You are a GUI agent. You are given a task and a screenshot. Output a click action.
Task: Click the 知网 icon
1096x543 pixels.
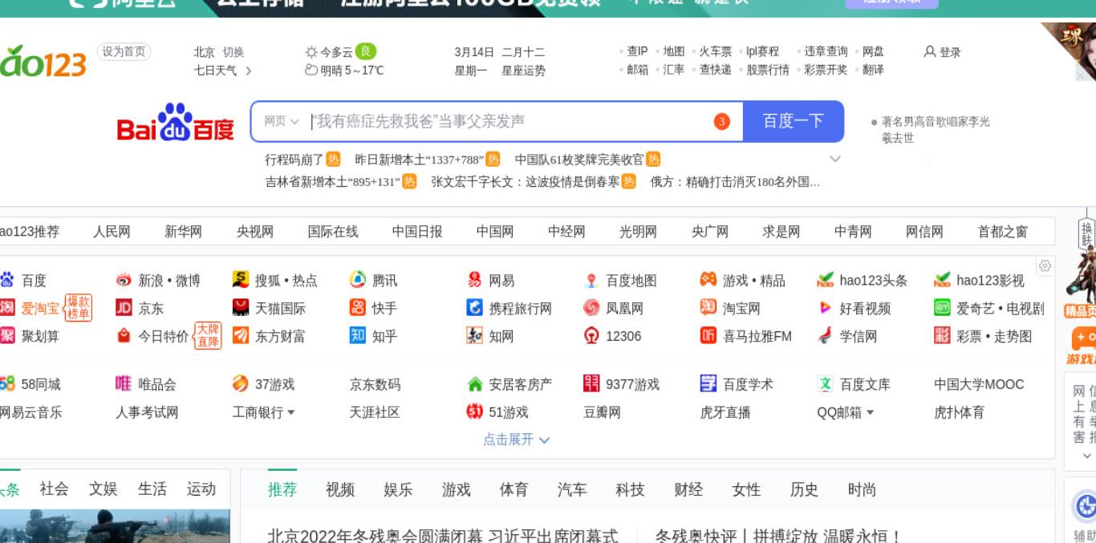click(x=475, y=336)
